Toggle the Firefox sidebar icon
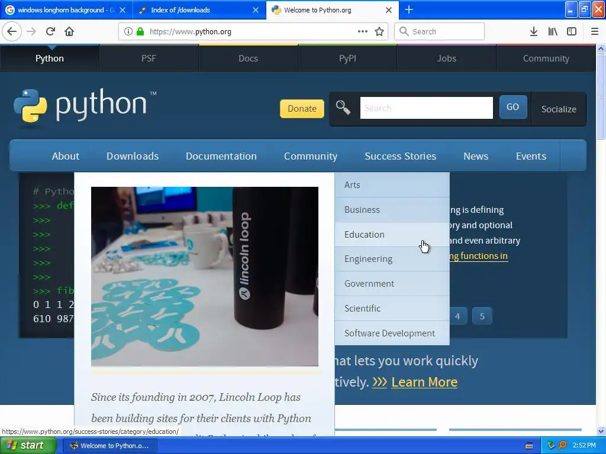Screen dimensions: 606x454 click(x=572, y=32)
